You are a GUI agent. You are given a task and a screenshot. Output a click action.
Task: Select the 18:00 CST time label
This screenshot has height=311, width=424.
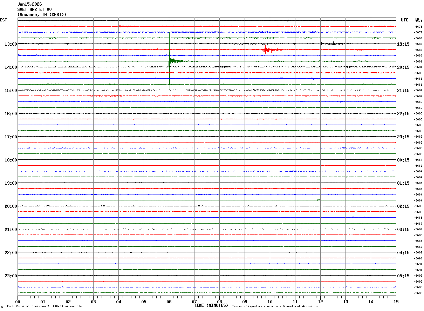[11, 160]
